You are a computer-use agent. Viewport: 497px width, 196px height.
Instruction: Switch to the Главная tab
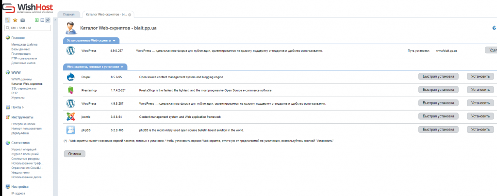coord(69,15)
